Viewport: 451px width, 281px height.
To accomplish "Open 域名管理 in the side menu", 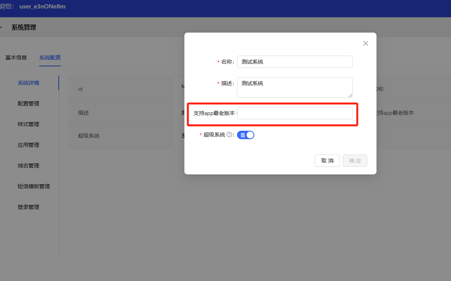I will tap(28, 166).
